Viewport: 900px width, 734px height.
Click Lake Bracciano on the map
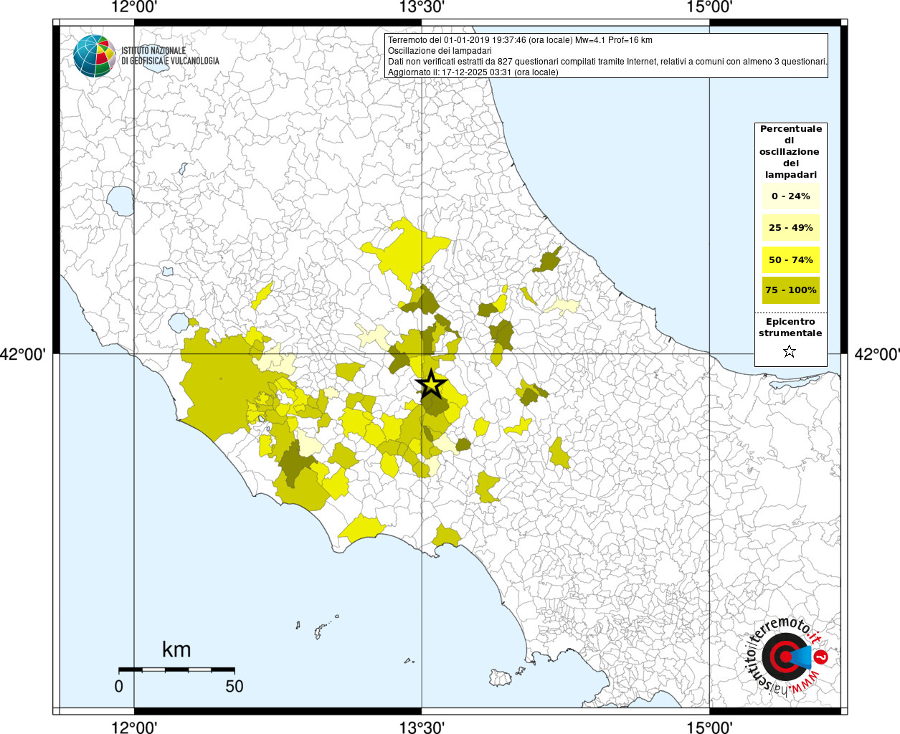click(179, 323)
